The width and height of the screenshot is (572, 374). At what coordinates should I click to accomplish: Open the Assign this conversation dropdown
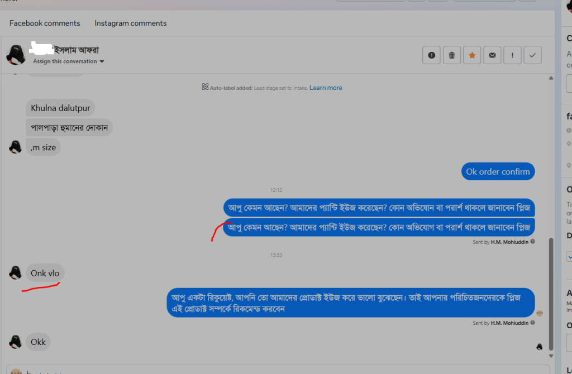coord(68,61)
